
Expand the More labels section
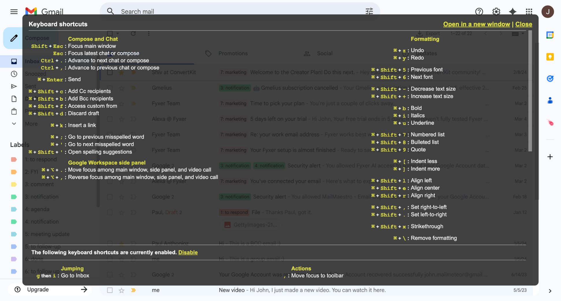(x=14, y=124)
